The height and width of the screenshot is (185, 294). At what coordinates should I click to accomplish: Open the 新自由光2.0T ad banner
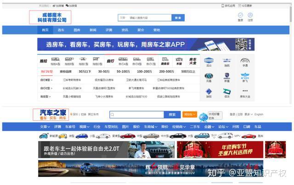tap(106, 150)
